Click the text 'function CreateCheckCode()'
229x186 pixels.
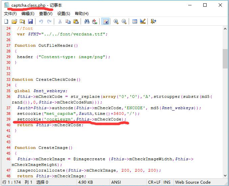(x=46, y=80)
